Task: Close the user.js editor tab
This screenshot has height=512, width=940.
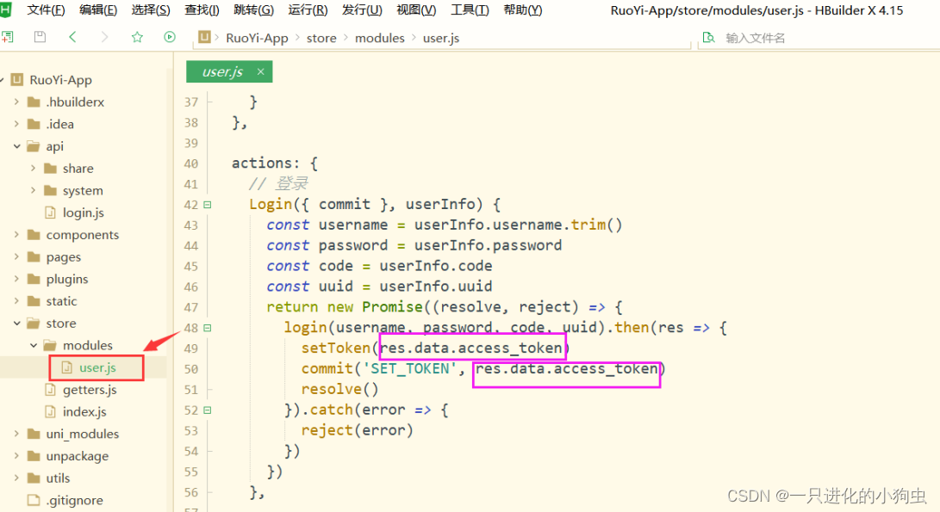Action: 259,71
